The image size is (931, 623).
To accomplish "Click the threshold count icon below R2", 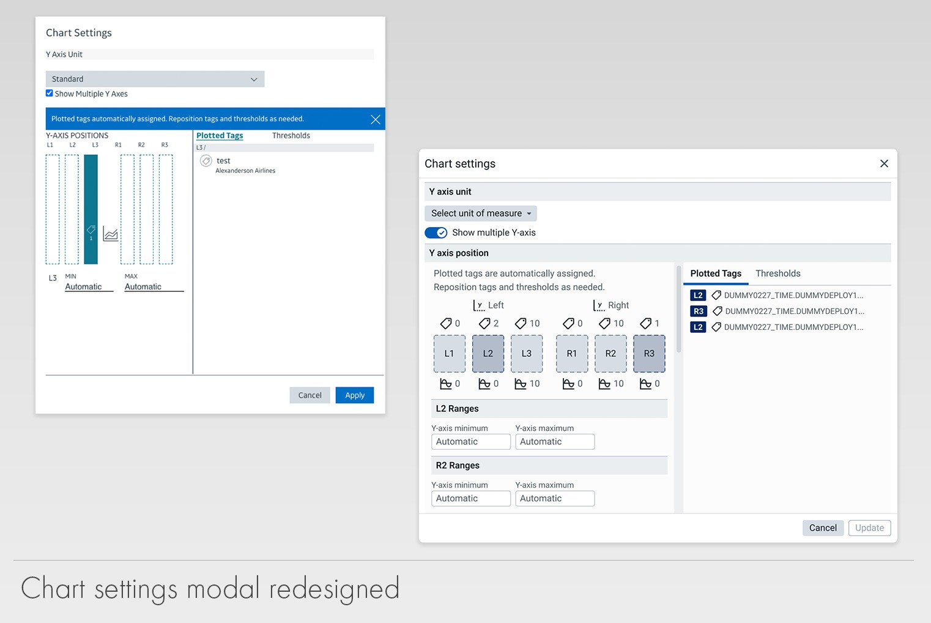I will point(604,384).
